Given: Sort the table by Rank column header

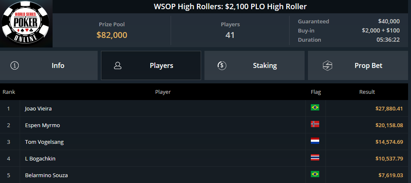Looking at the screenshot, I should [9, 92].
